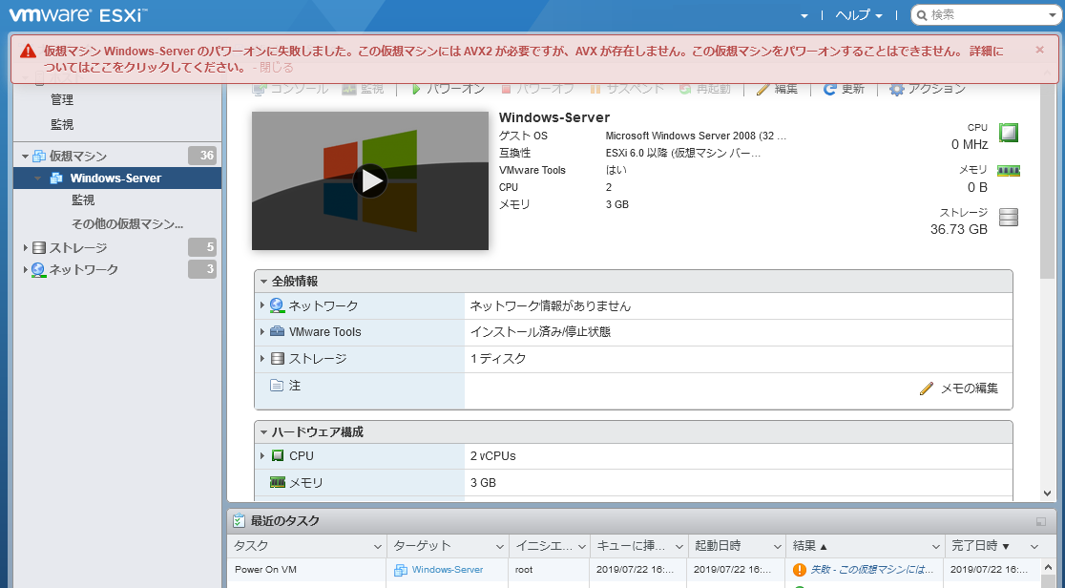This screenshot has height=588, width=1065.
Task: Click the メモリ icon in hardware section
Action: click(277, 483)
